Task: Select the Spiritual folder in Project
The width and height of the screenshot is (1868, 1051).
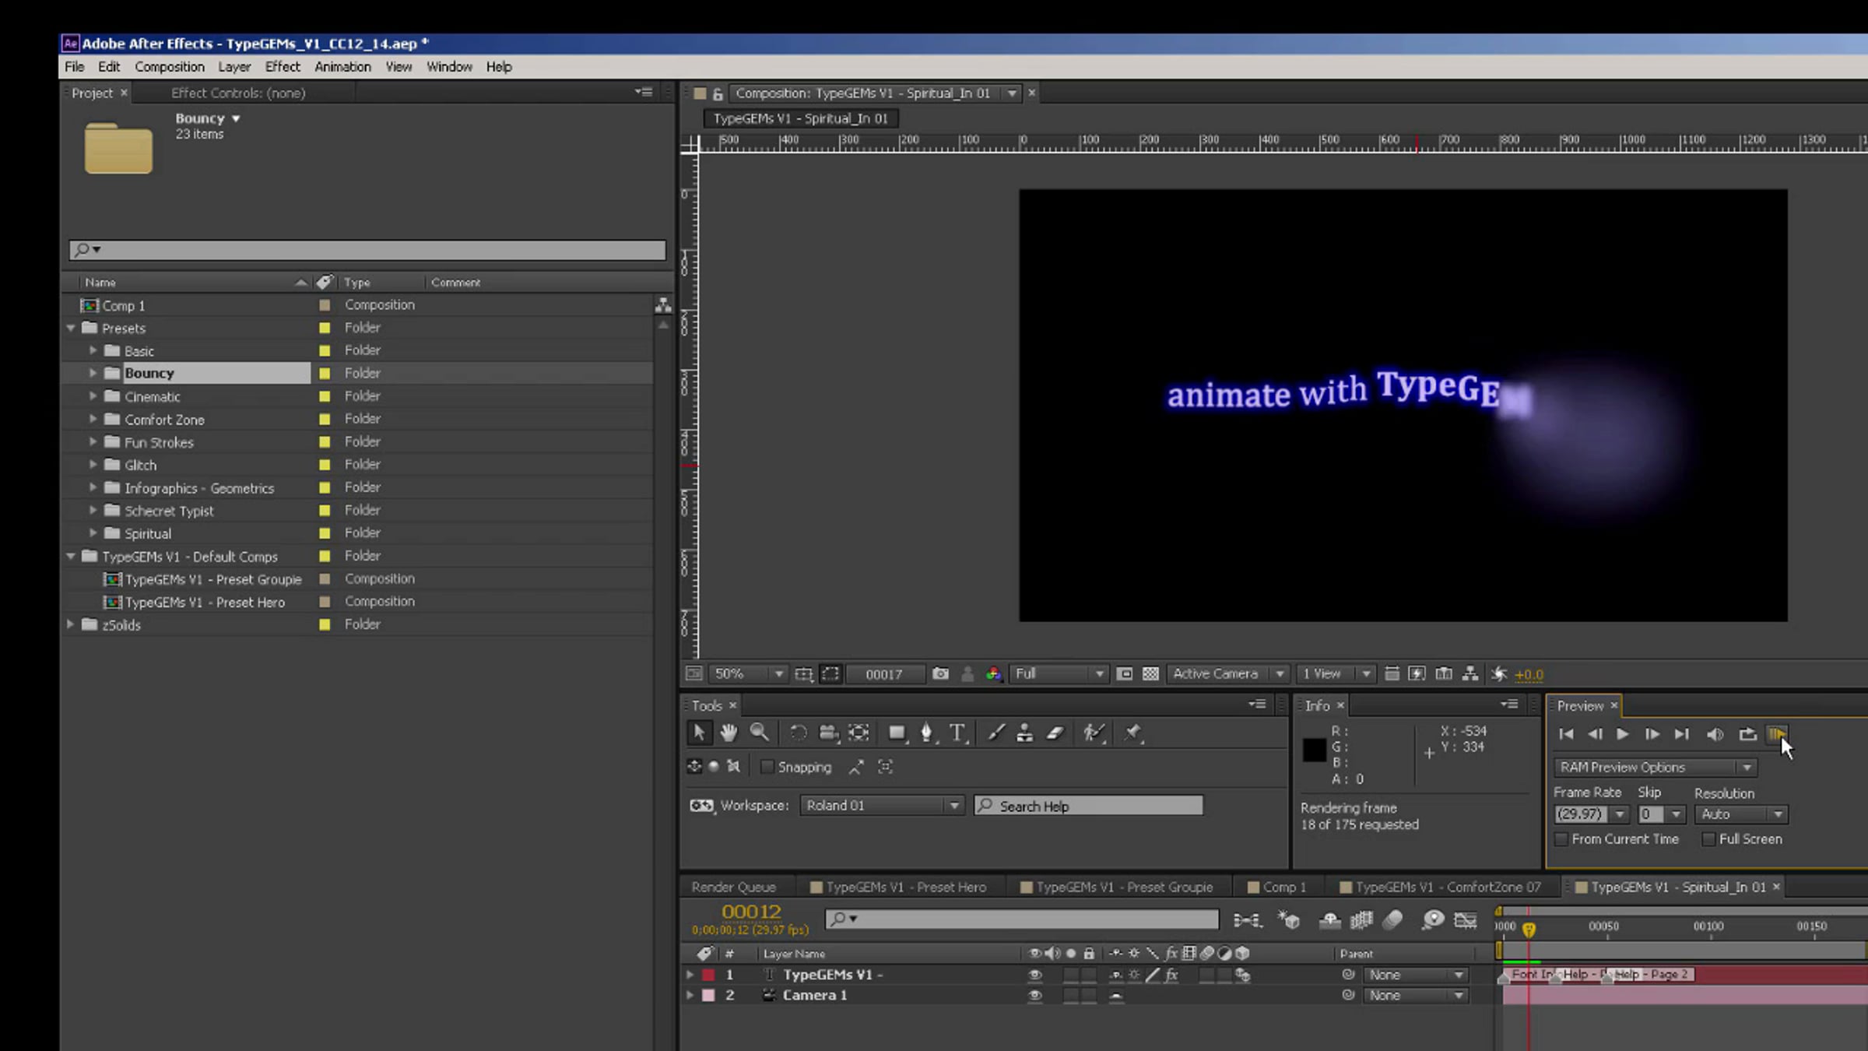Action: [148, 533]
